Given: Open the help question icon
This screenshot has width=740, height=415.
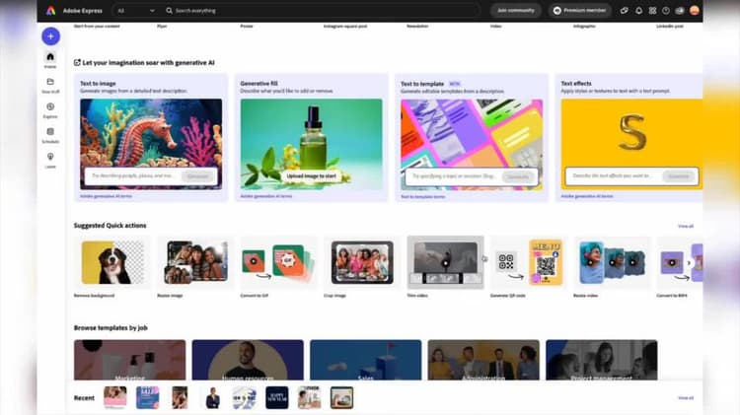Looking at the screenshot, I should coord(666,11).
